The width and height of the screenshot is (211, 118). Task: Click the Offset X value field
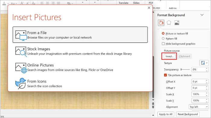coord(198,81)
